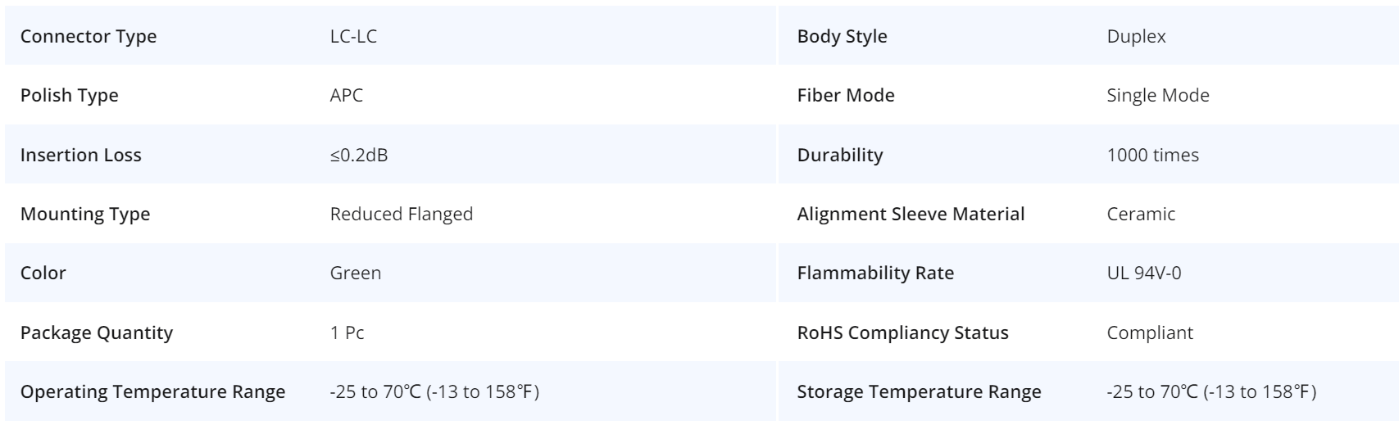Click the Mounting Type label
The height and width of the screenshot is (425, 1399).
(x=85, y=214)
